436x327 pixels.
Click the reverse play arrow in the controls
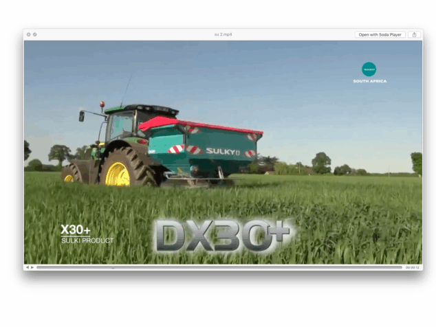coord(28,267)
